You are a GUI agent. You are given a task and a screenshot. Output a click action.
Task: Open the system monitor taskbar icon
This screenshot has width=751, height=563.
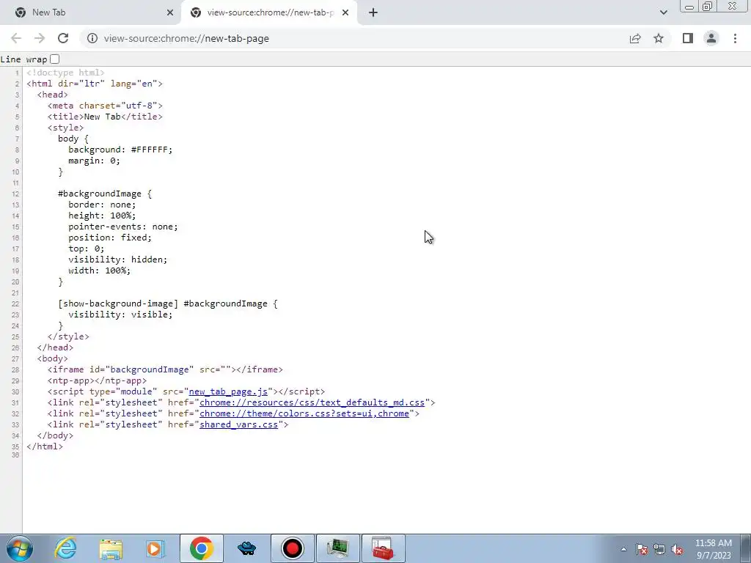[x=337, y=548]
